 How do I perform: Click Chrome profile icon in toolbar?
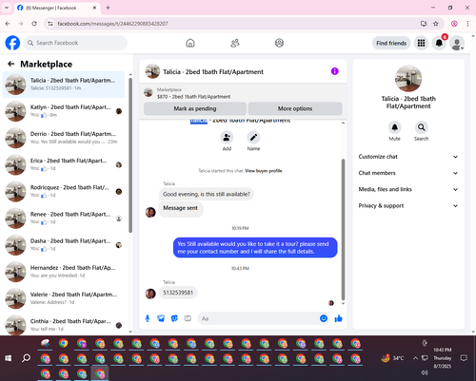pos(454,24)
